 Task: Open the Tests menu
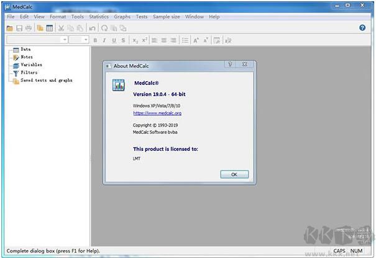[x=142, y=17]
